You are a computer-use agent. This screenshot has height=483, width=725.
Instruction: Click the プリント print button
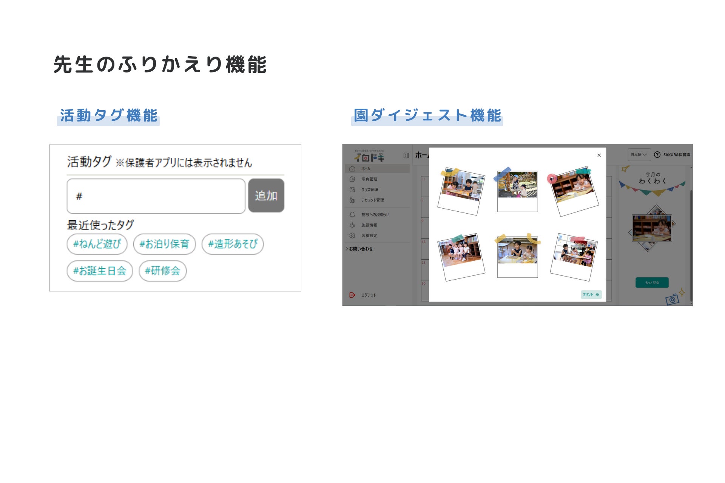tap(591, 295)
